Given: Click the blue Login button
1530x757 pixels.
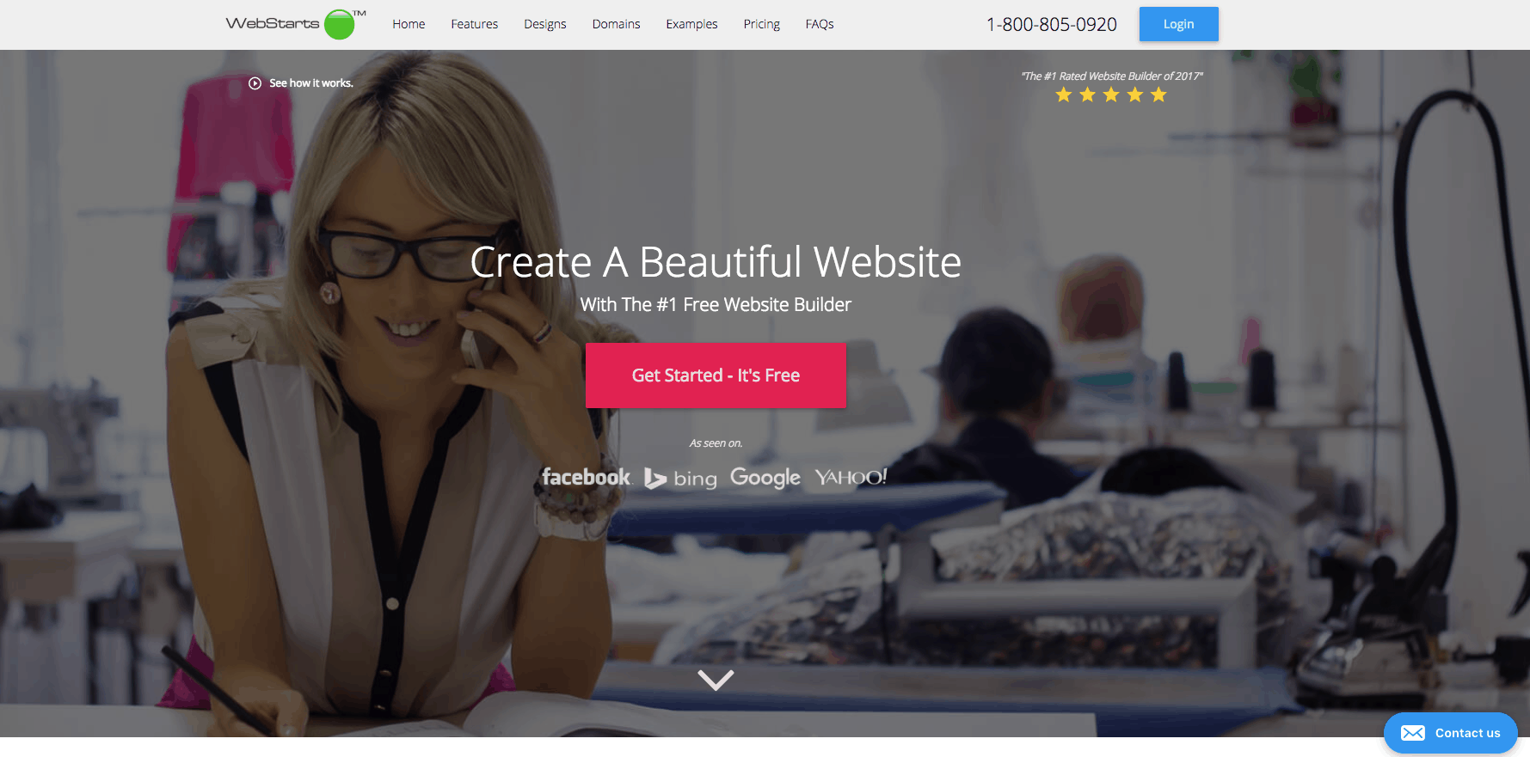Looking at the screenshot, I should tap(1179, 24).
